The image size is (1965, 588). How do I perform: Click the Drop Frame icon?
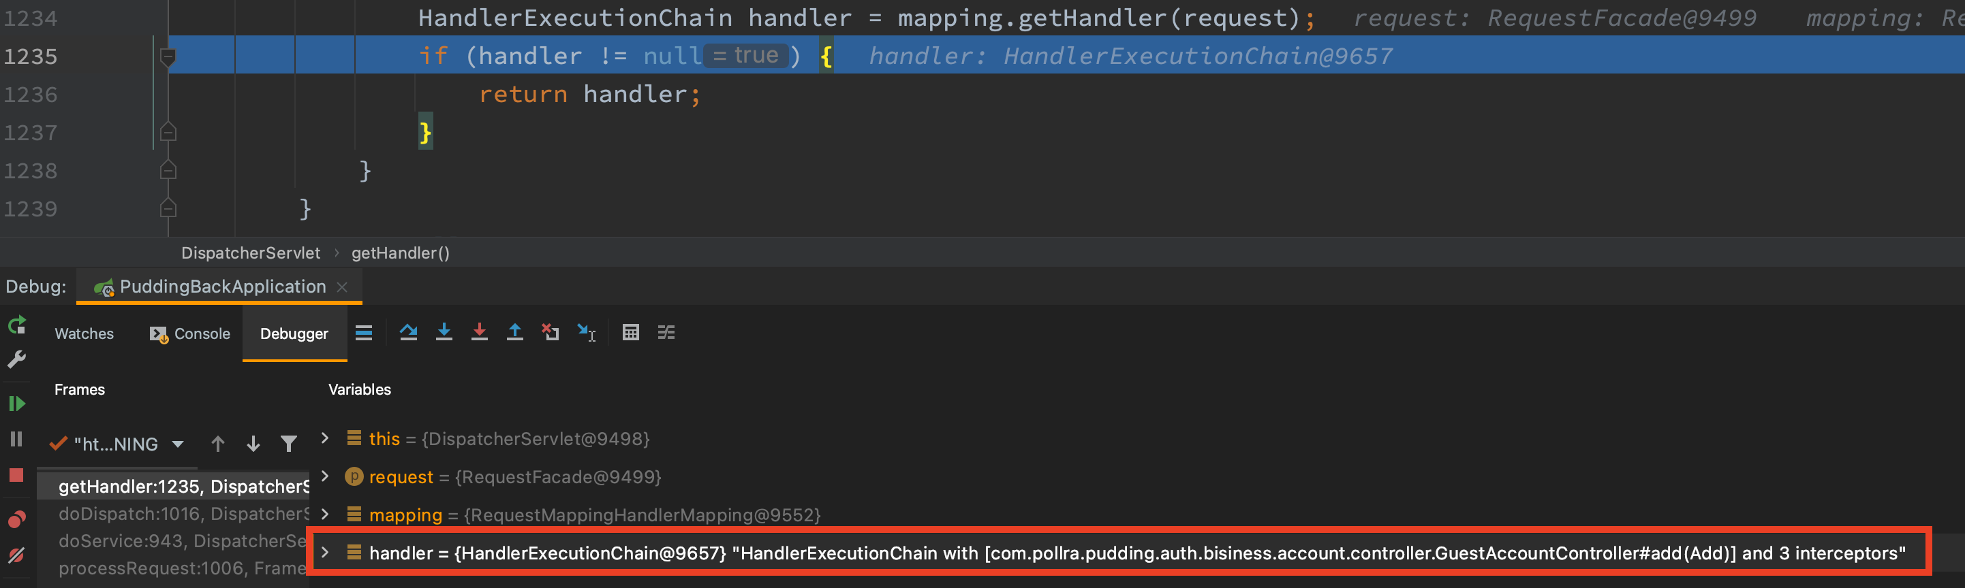point(550,332)
